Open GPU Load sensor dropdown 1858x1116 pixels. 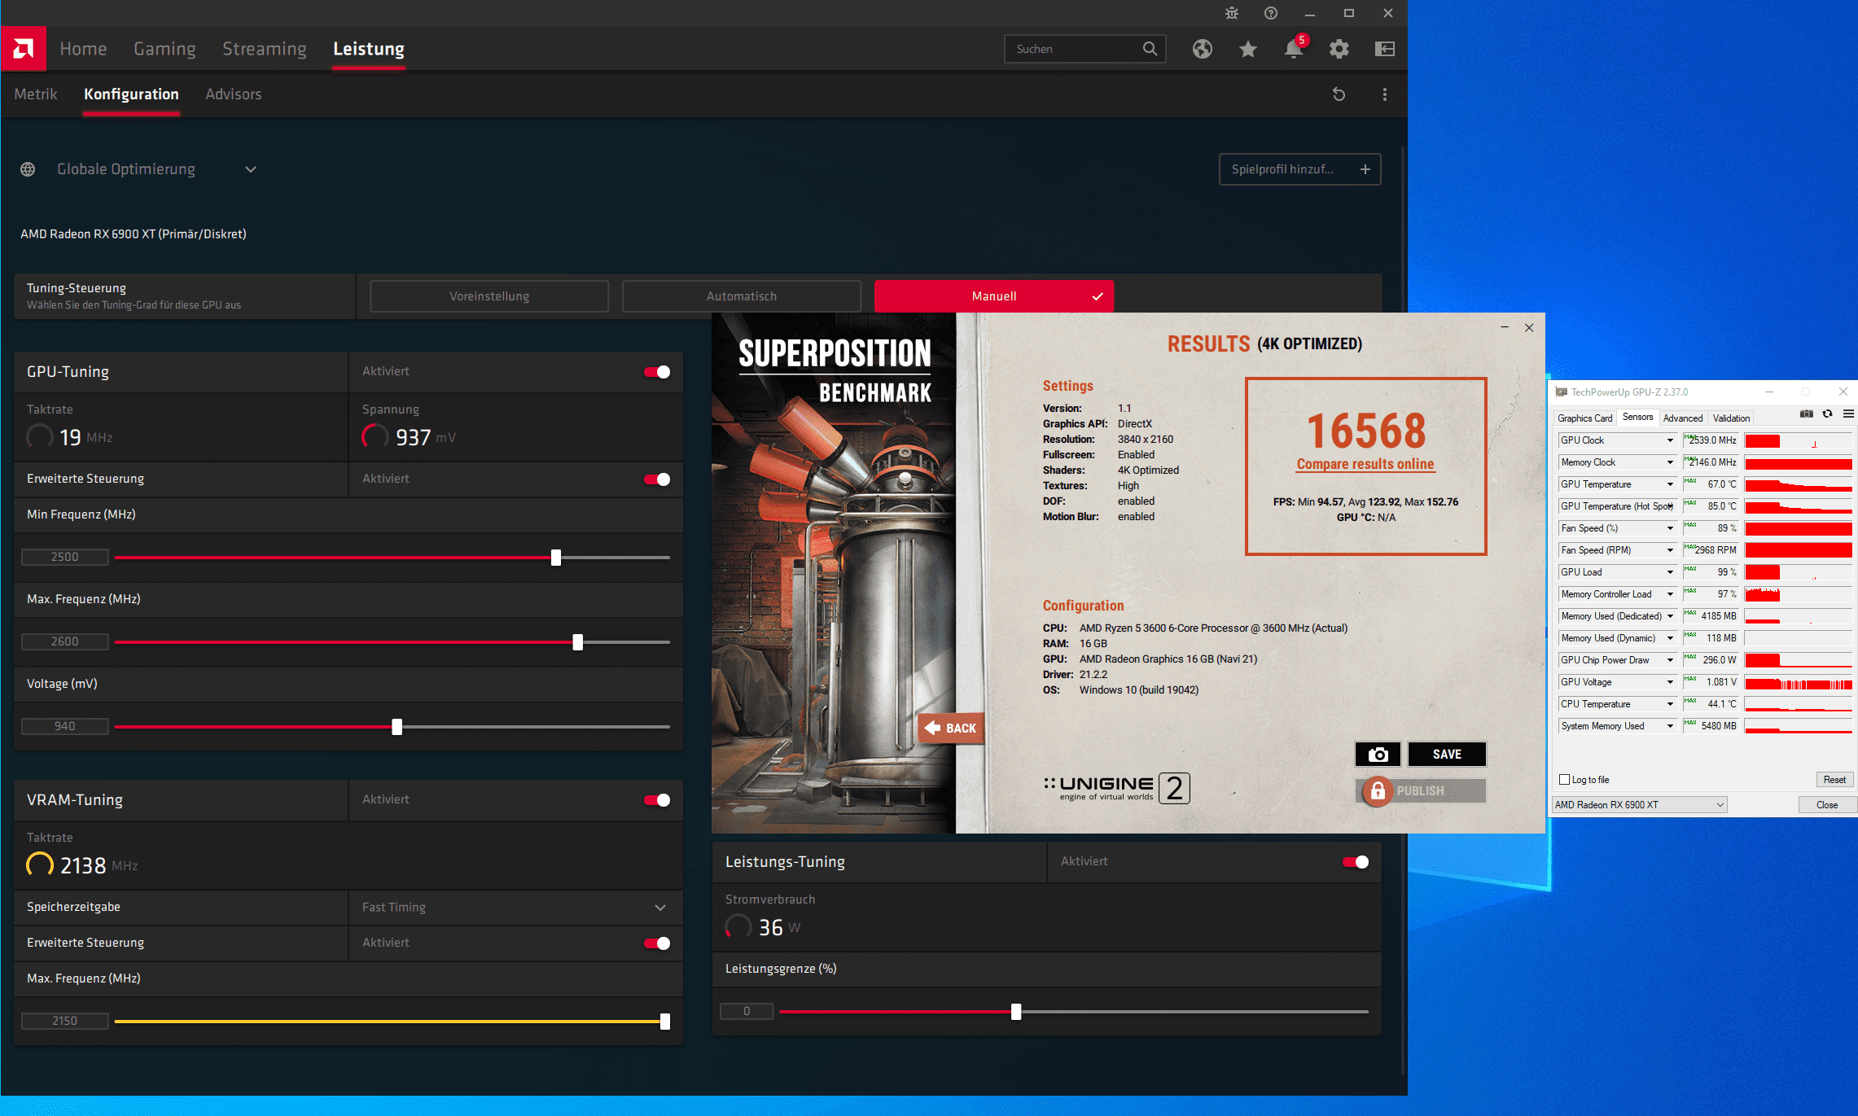point(1670,572)
